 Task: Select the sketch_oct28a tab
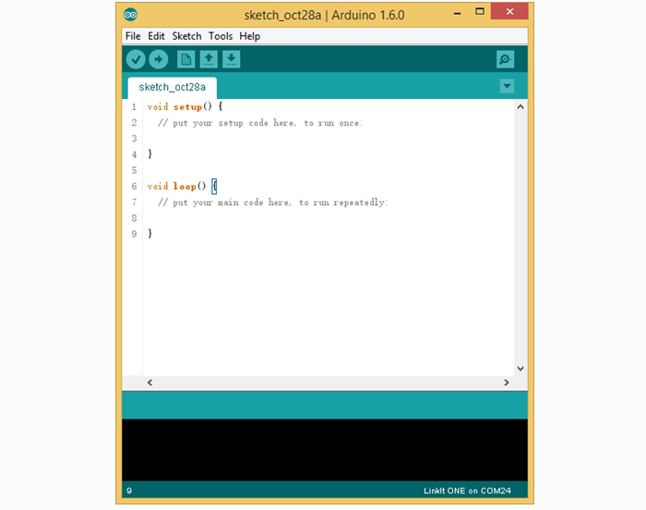[x=173, y=88]
